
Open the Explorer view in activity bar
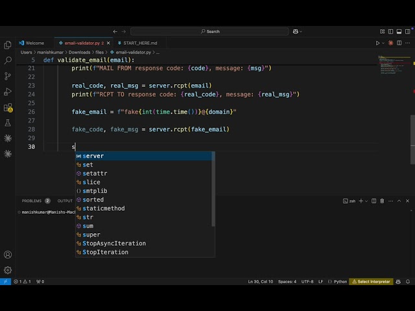(x=8, y=45)
